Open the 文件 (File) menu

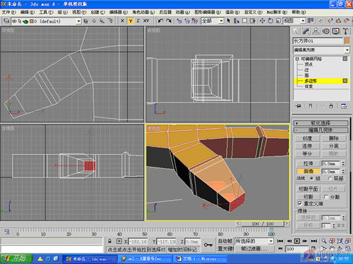[x=9, y=12]
